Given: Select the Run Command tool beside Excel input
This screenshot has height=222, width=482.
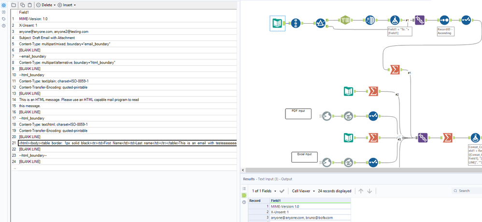Looking at the screenshot, I should click(x=327, y=162).
